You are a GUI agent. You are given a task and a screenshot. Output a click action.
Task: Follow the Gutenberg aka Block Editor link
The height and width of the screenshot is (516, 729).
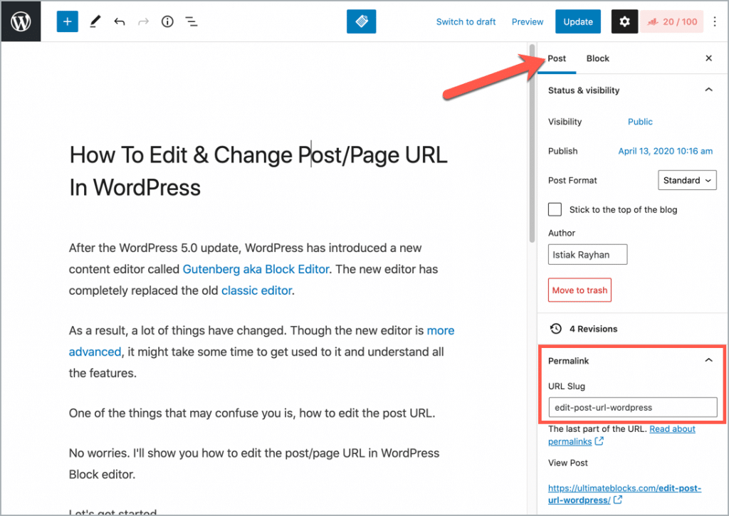(256, 269)
